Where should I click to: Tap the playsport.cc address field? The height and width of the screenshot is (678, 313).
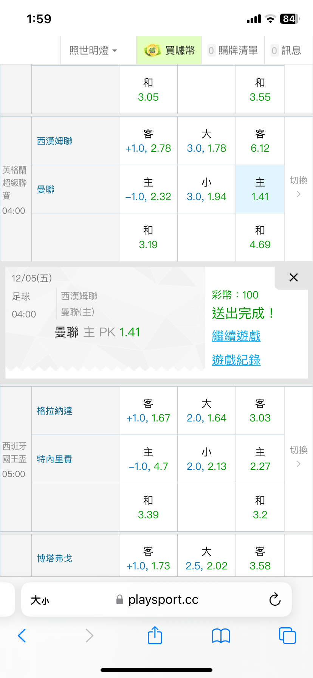[x=163, y=600]
